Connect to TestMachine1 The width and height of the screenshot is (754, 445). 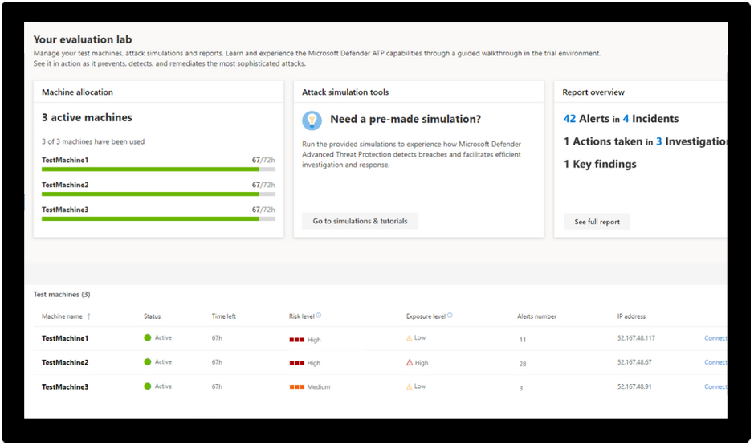click(x=715, y=338)
